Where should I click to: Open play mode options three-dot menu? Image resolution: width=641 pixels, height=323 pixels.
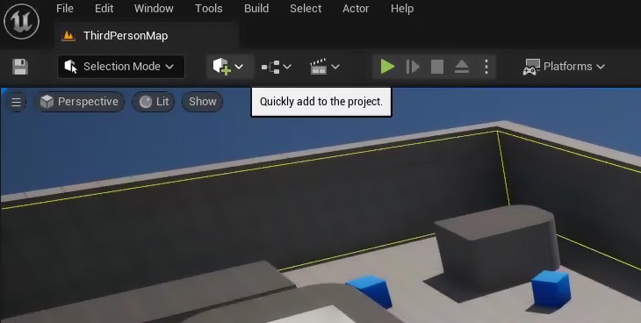486,67
